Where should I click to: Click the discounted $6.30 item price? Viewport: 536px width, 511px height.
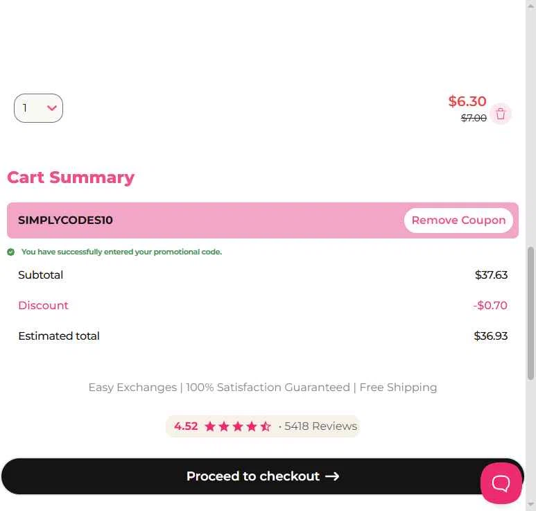[x=467, y=102]
